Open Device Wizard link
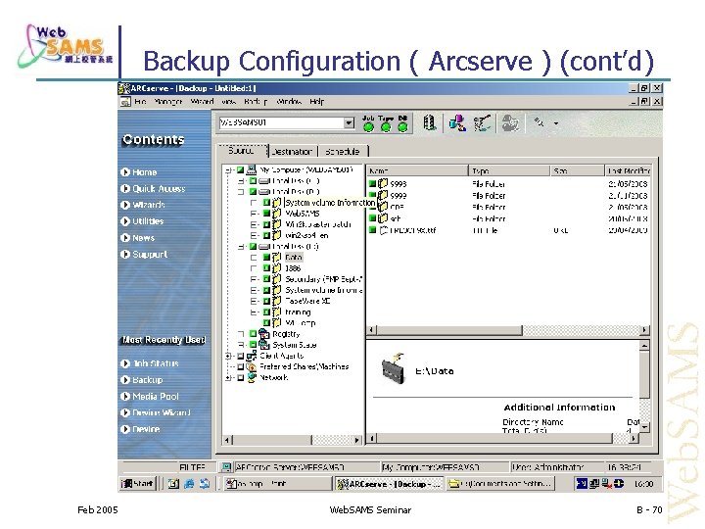 162,412
